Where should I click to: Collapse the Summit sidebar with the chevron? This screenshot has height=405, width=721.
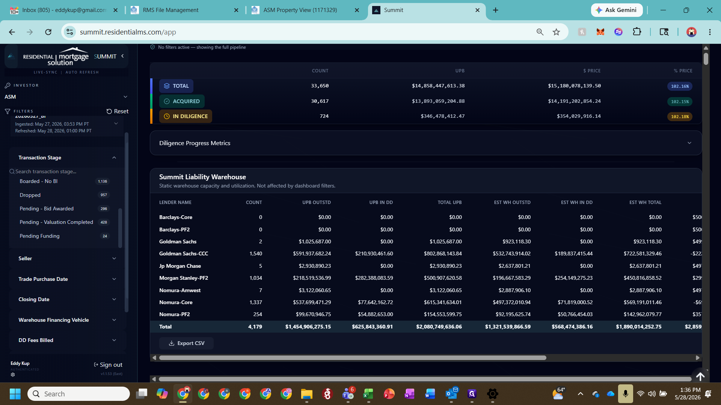click(x=122, y=56)
